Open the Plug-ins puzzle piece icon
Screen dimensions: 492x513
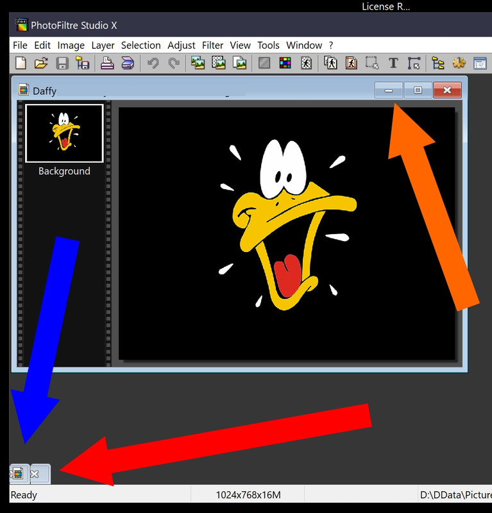(x=459, y=63)
